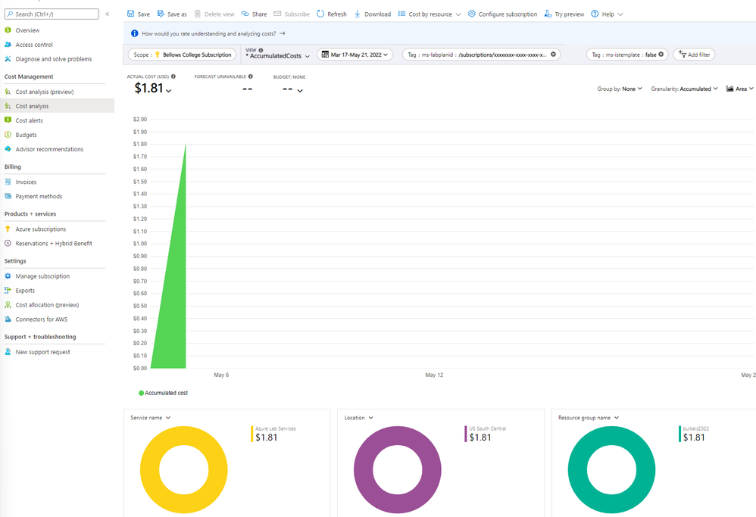
Task: Open the cost understanding feedback link
Action: coord(213,34)
